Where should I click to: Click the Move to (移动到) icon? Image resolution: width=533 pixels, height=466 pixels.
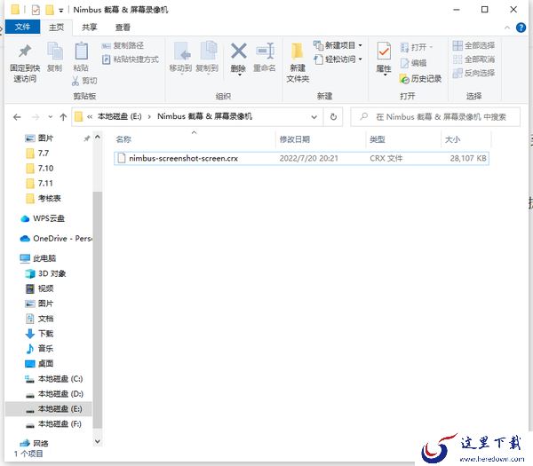click(x=181, y=51)
